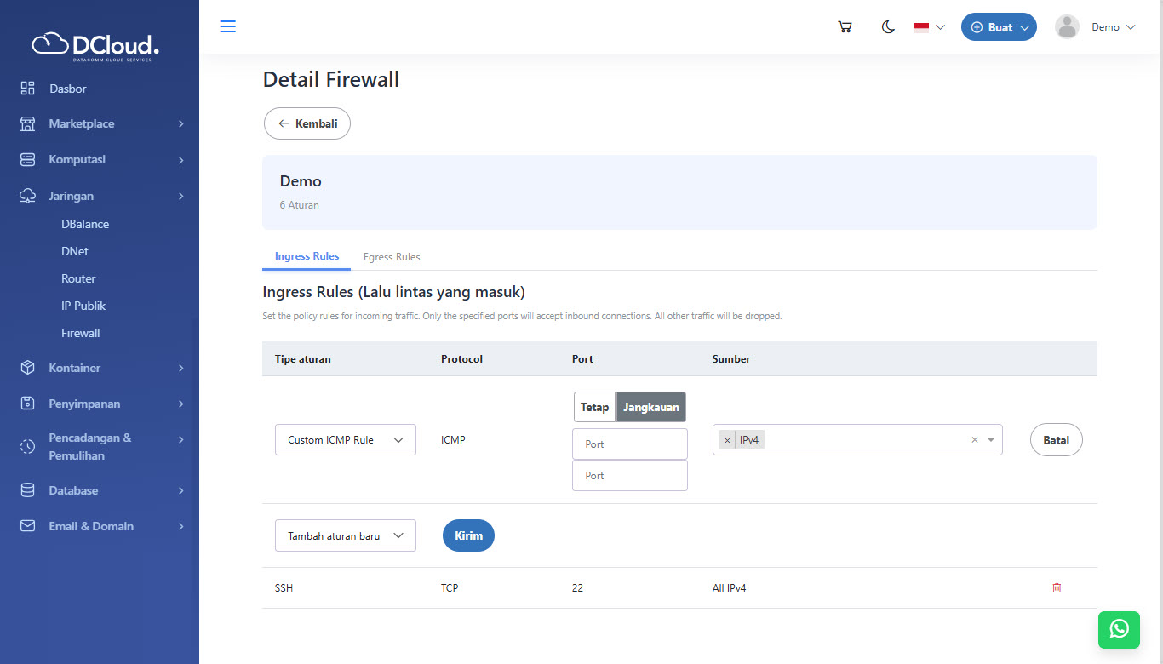
Task: Select the Jangkauan port mode
Action: click(650, 407)
